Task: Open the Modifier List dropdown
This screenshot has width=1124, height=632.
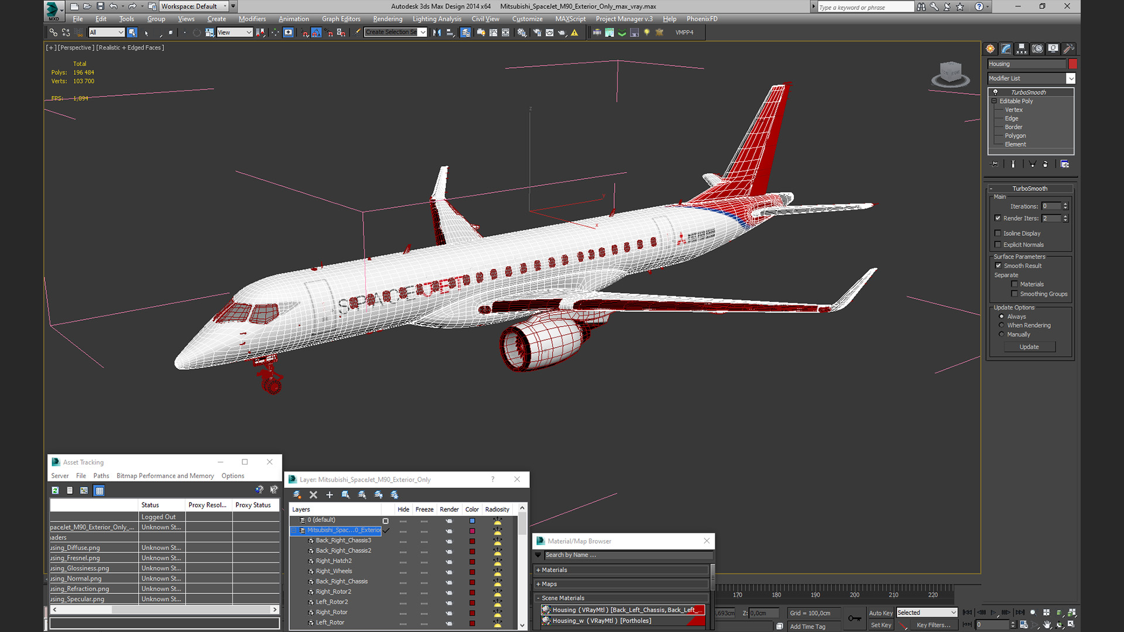Action: coord(1071,78)
